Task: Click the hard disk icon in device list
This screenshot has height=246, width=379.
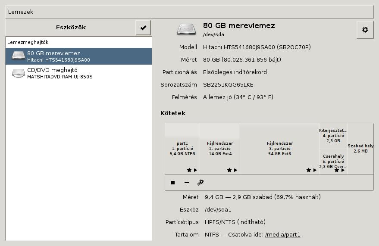Action: coord(19,56)
